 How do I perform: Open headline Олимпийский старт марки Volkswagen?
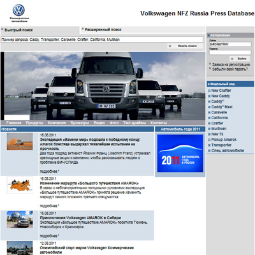point(87,250)
